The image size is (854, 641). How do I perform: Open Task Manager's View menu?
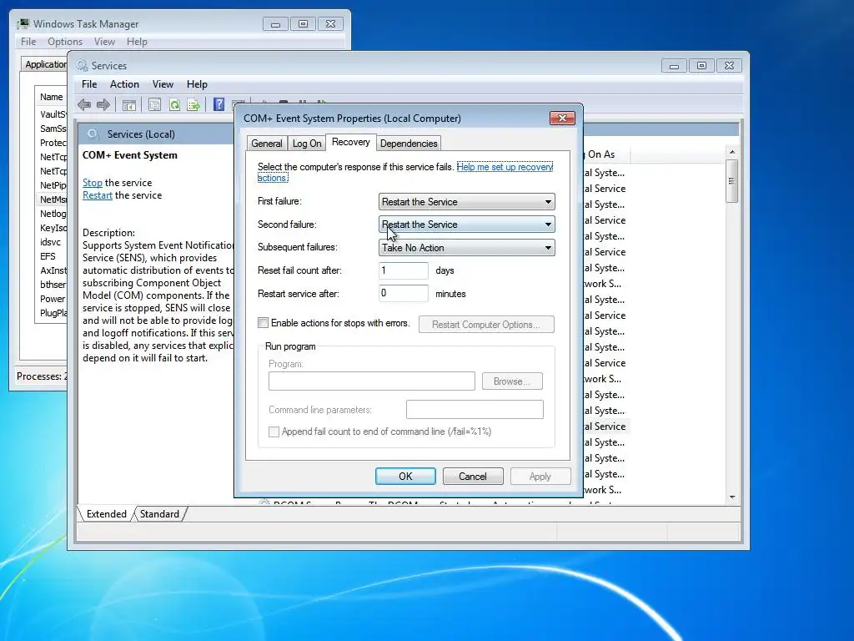pyautogui.click(x=104, y=42)
